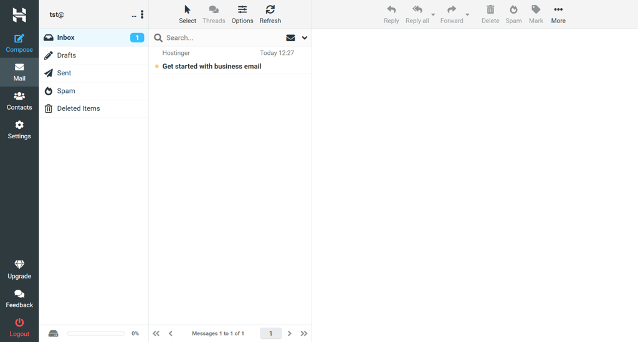Viewport: 638px width, 342px height.
Task: Open the Deleted Items folder
Action: point(93,108)
